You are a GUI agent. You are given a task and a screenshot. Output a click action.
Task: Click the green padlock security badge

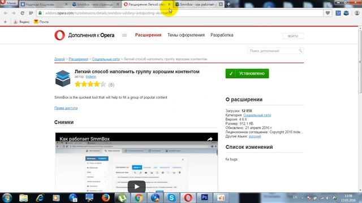40,13
